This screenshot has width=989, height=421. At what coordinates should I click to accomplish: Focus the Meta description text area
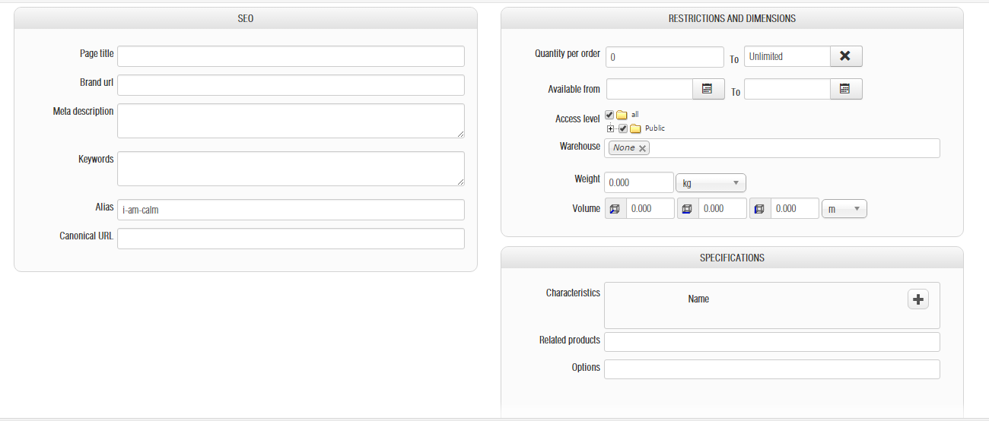coord(291,121)
